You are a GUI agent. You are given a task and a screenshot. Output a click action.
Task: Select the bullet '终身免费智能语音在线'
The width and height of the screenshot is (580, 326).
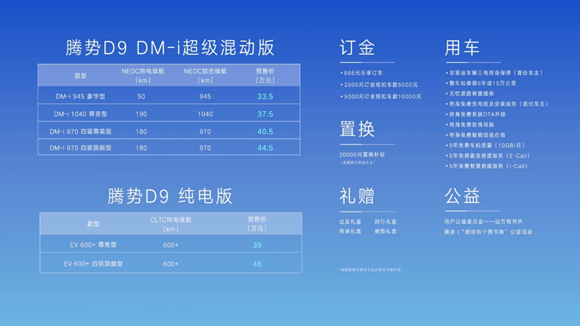[475, 135]
